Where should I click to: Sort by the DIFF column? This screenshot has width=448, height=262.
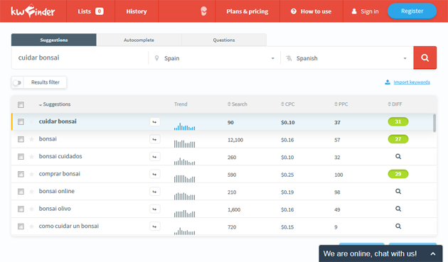[395, 104]
